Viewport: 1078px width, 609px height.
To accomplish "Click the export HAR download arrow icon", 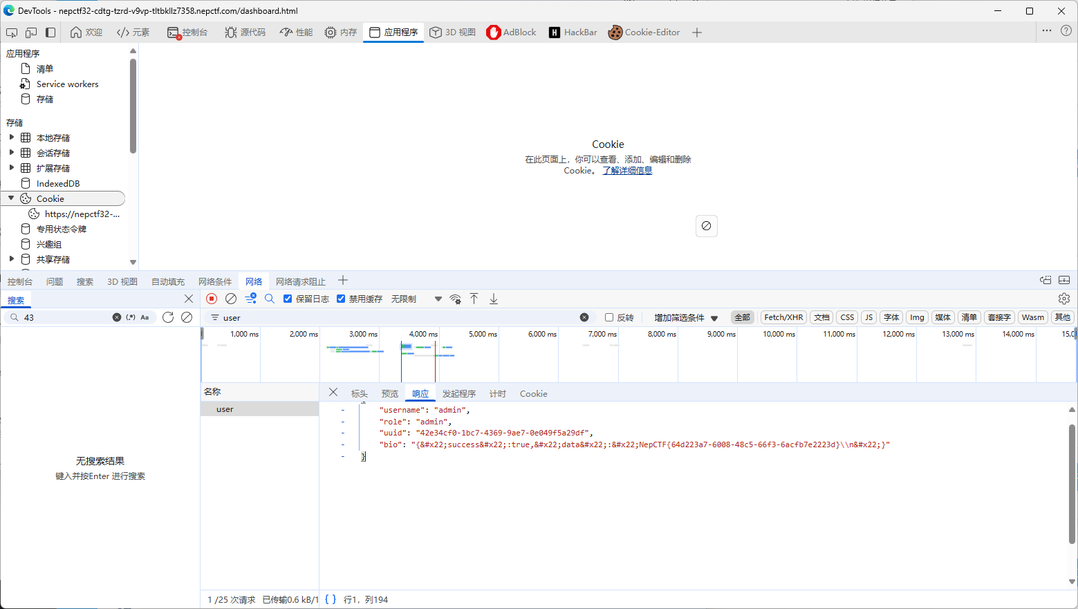I will point(494,299).
